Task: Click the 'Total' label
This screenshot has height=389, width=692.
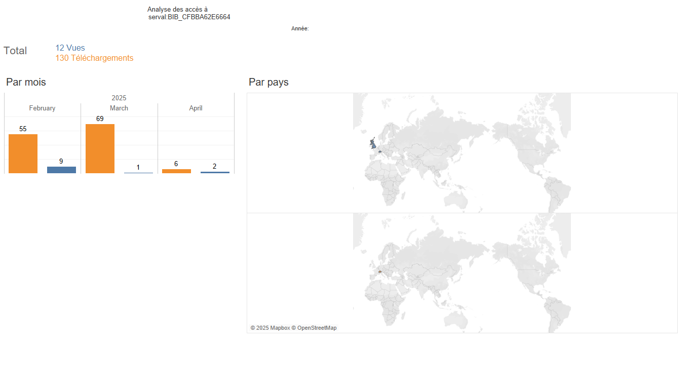Action: pos(15,51)
